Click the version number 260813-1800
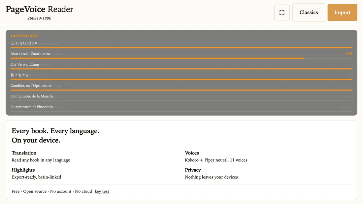The width and height of the screenshot is (363, 204). pos(39,18)
